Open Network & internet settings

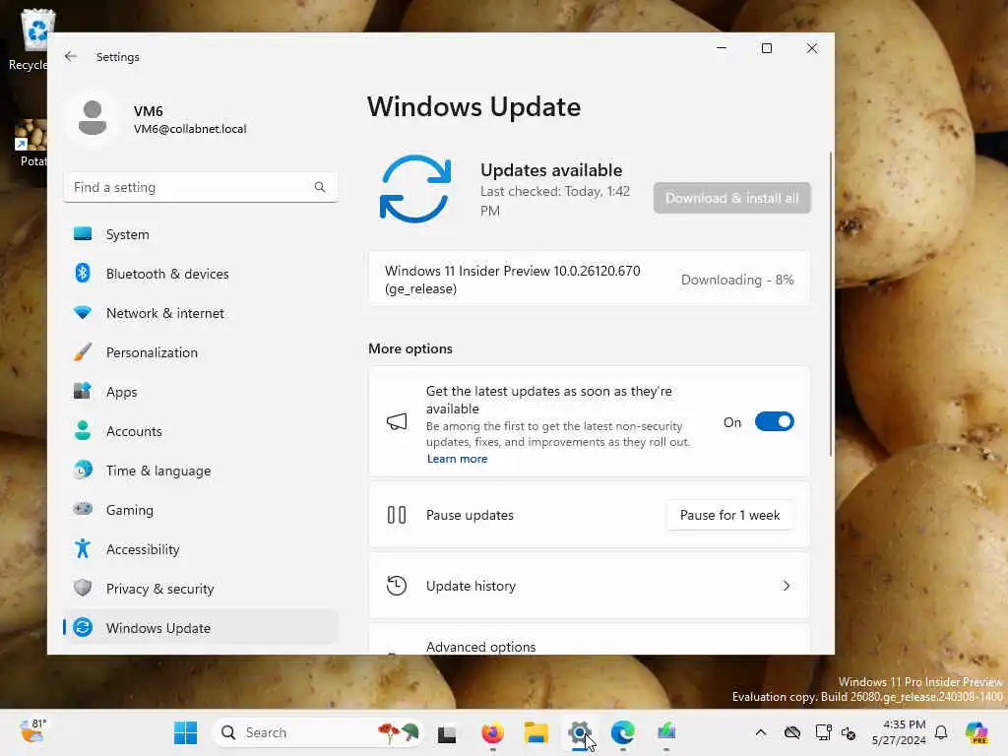(201, 313)
